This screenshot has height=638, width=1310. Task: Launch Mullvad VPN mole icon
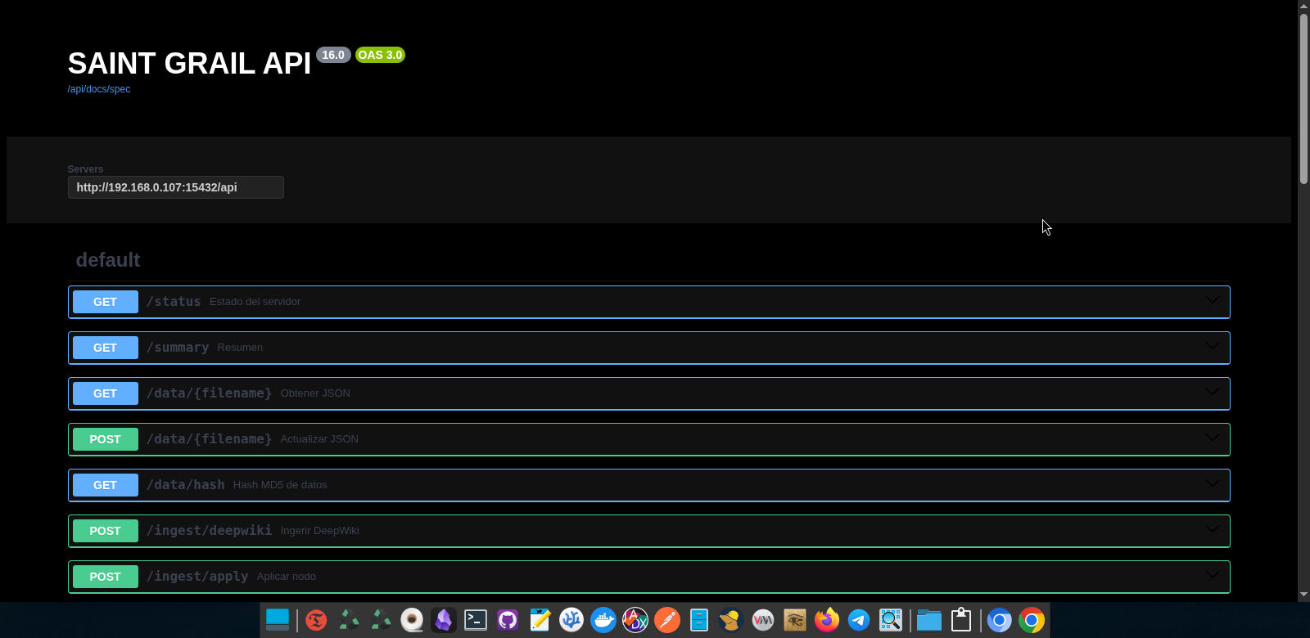[730, 620]
